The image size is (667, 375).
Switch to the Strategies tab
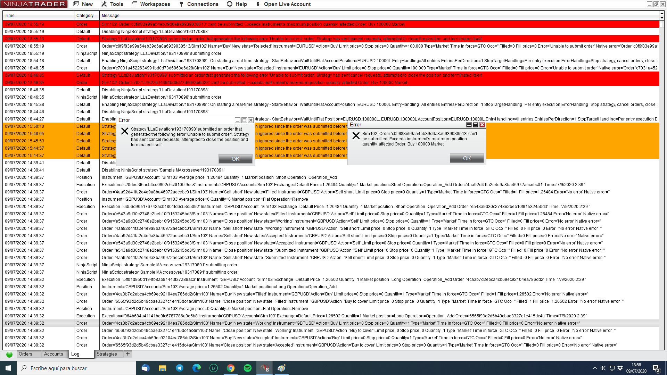(x=107, y=354)
